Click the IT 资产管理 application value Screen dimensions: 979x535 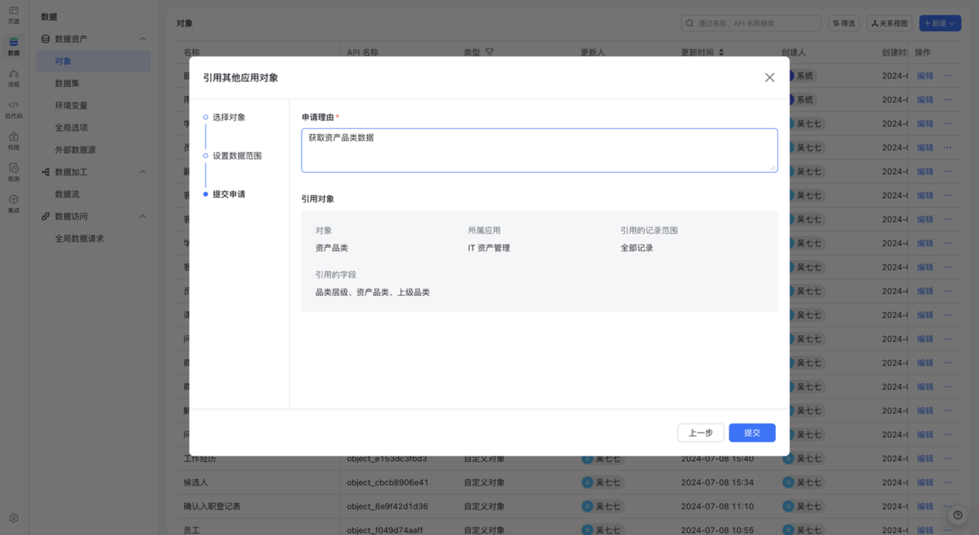click(488, 248)
